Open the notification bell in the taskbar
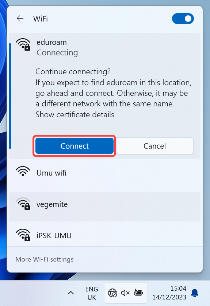 click(x=195, y=293)
